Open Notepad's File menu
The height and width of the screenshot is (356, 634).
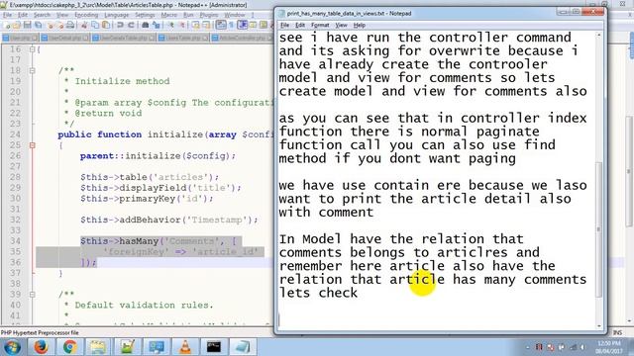[284, 25]
